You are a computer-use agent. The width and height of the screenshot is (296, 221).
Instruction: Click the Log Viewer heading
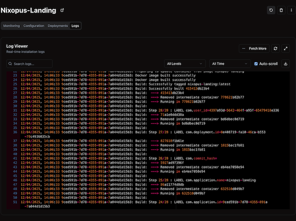17,46
